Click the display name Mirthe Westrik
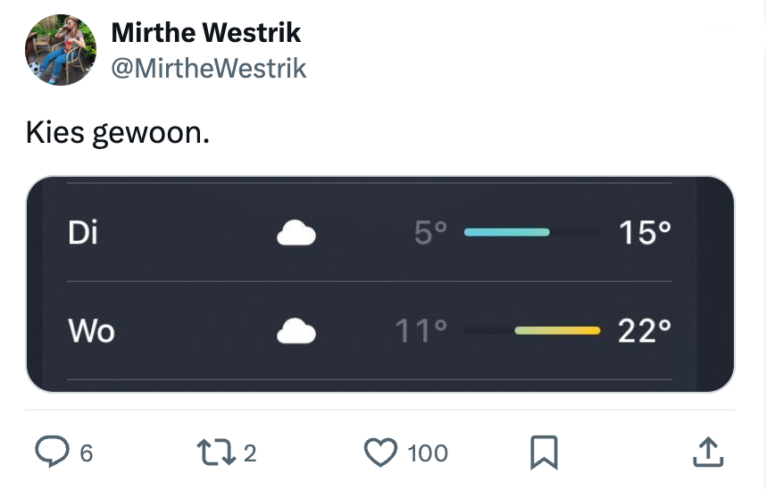This screenshot has height=490, width=766. [206, 33]
